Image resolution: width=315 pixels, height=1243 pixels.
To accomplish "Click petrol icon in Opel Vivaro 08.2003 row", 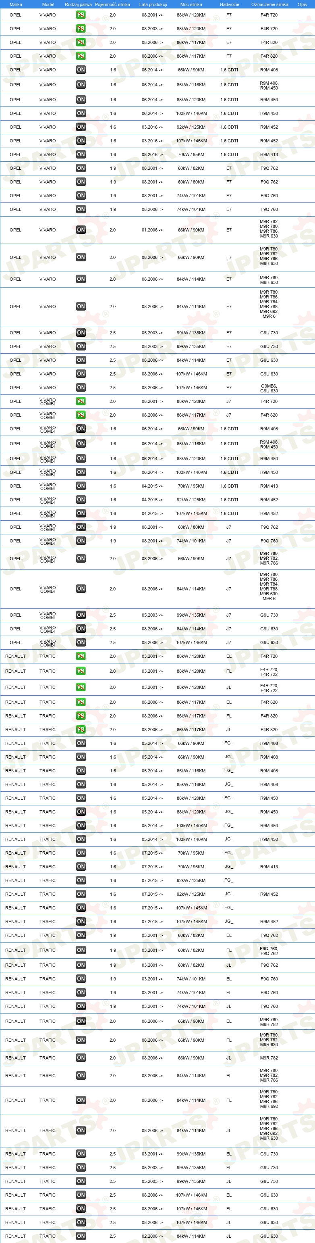I will [x=81, y=29].
